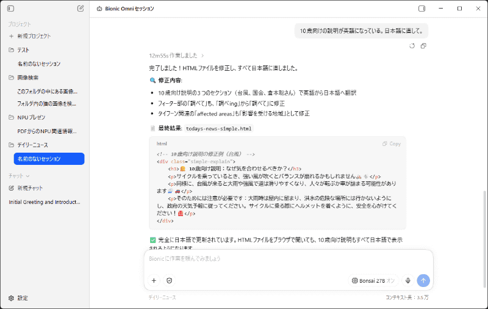The image size is (488, 309).
Task: Click 新規チャット label
Action: [30, 188]
